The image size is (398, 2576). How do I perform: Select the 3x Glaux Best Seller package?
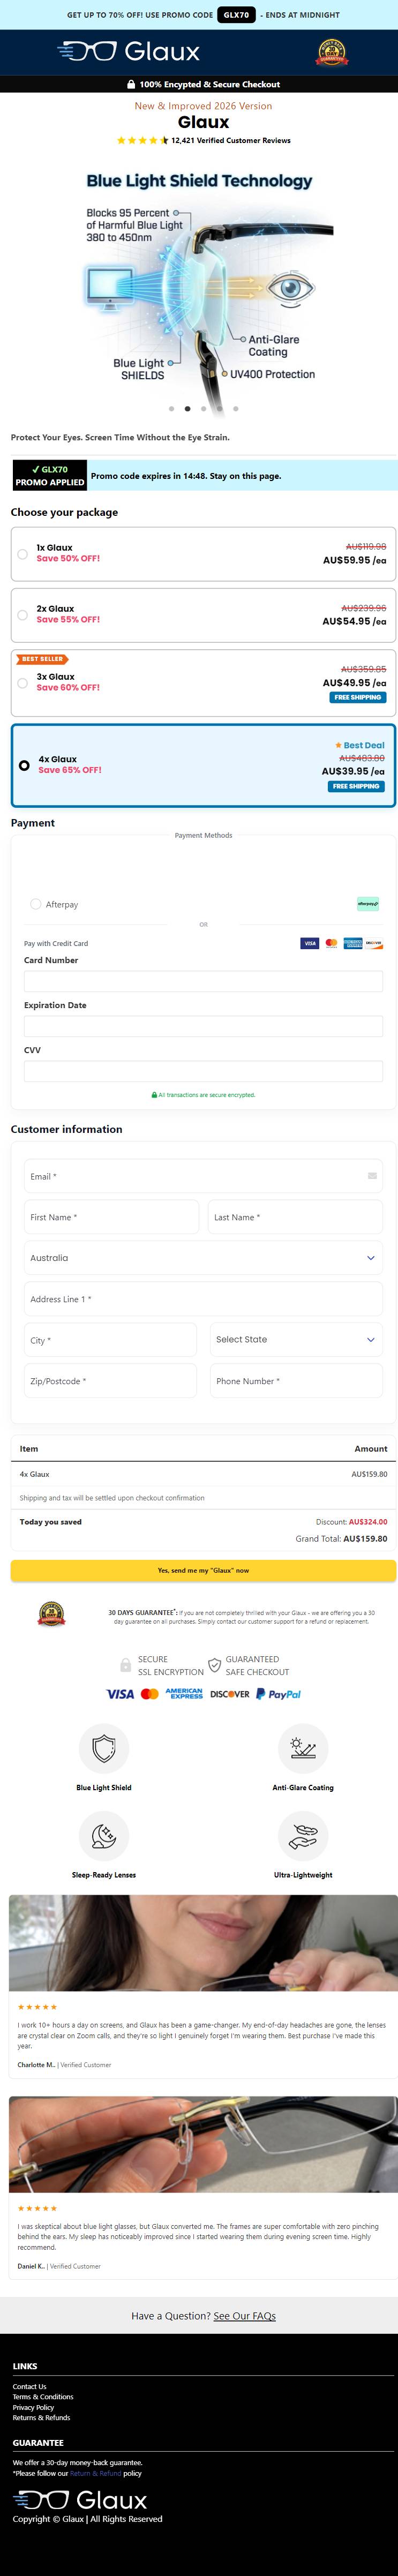pos(203,682)
